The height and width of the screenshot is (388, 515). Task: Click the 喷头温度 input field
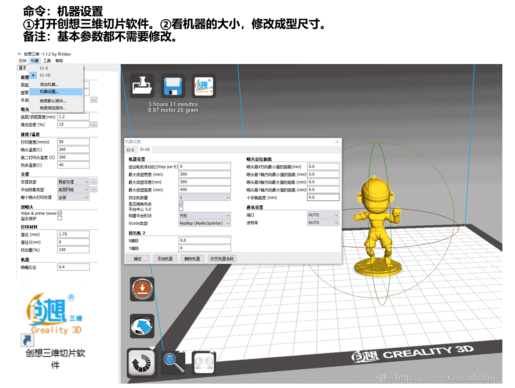click(x=73, y=150)
